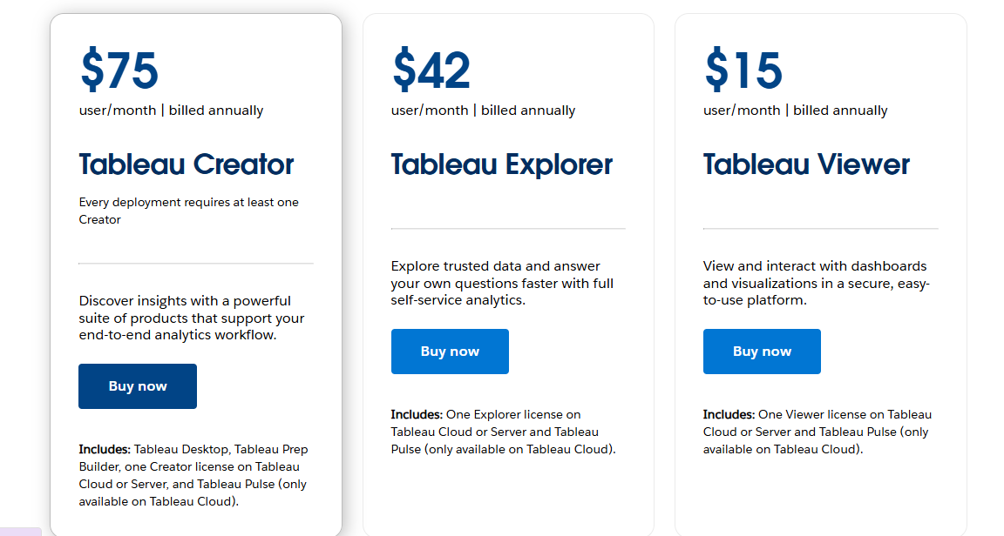Select the Tableau Explorer heading
1004x536 pixels.
click(501, 164)
